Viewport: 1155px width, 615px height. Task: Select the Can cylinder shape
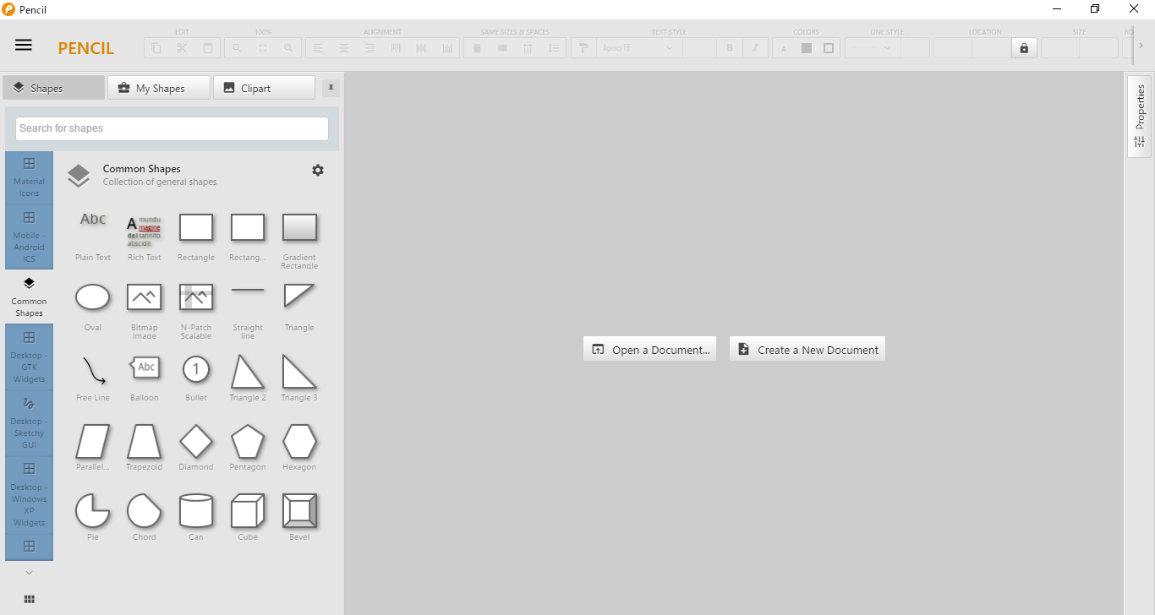tap(196, 511)
